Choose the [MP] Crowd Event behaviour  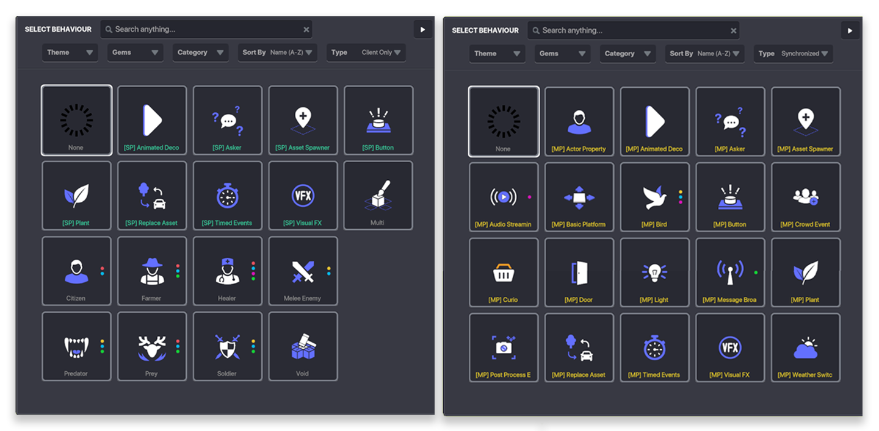point(806,197)
